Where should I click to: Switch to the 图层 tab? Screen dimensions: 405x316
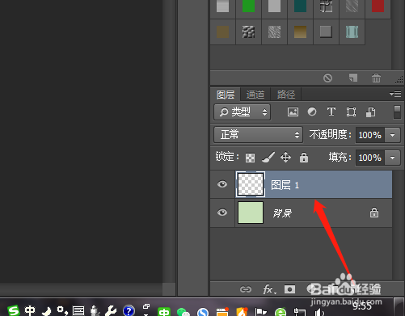click(226, 95)
